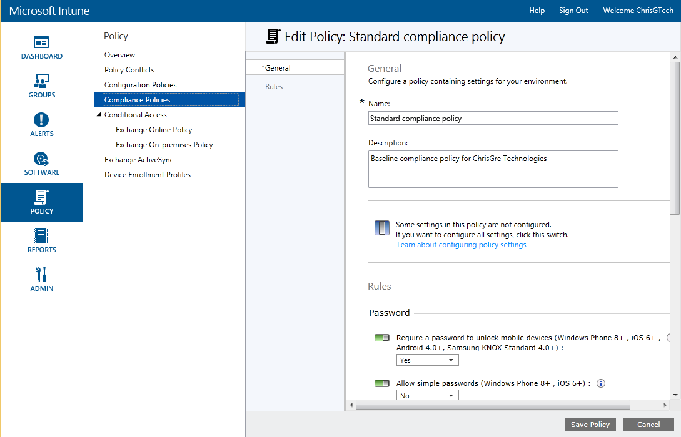
Task: Open the simple passwords No dropdown
Action: (x=427, y=395)
